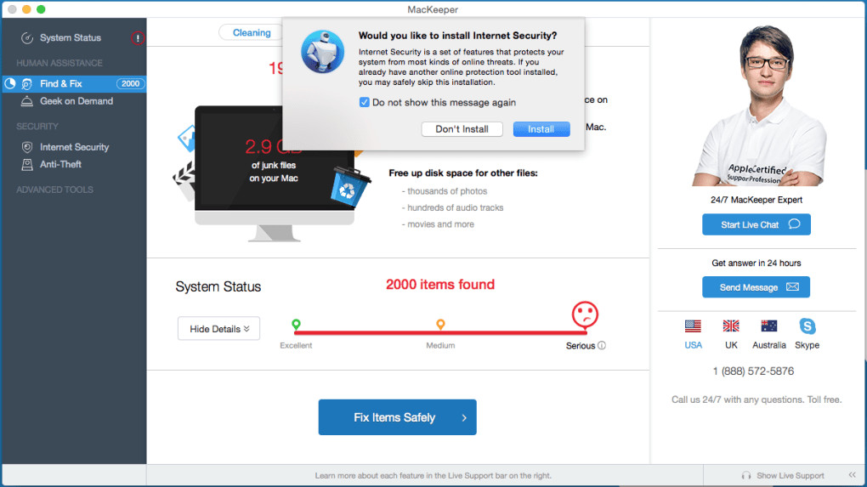Image resolution: width=867 pixels, height=487 pixels.
Task: Click the blue Install button
Action: [541, 129]
